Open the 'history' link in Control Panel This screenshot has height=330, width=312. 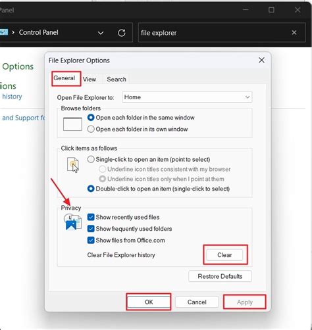12,97
